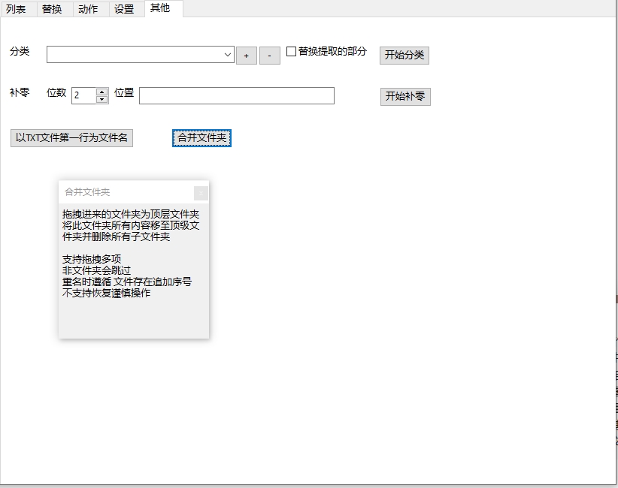Click the 合并文件夹 button
This screenshot has height=488, width=618.
pos(201,138)
